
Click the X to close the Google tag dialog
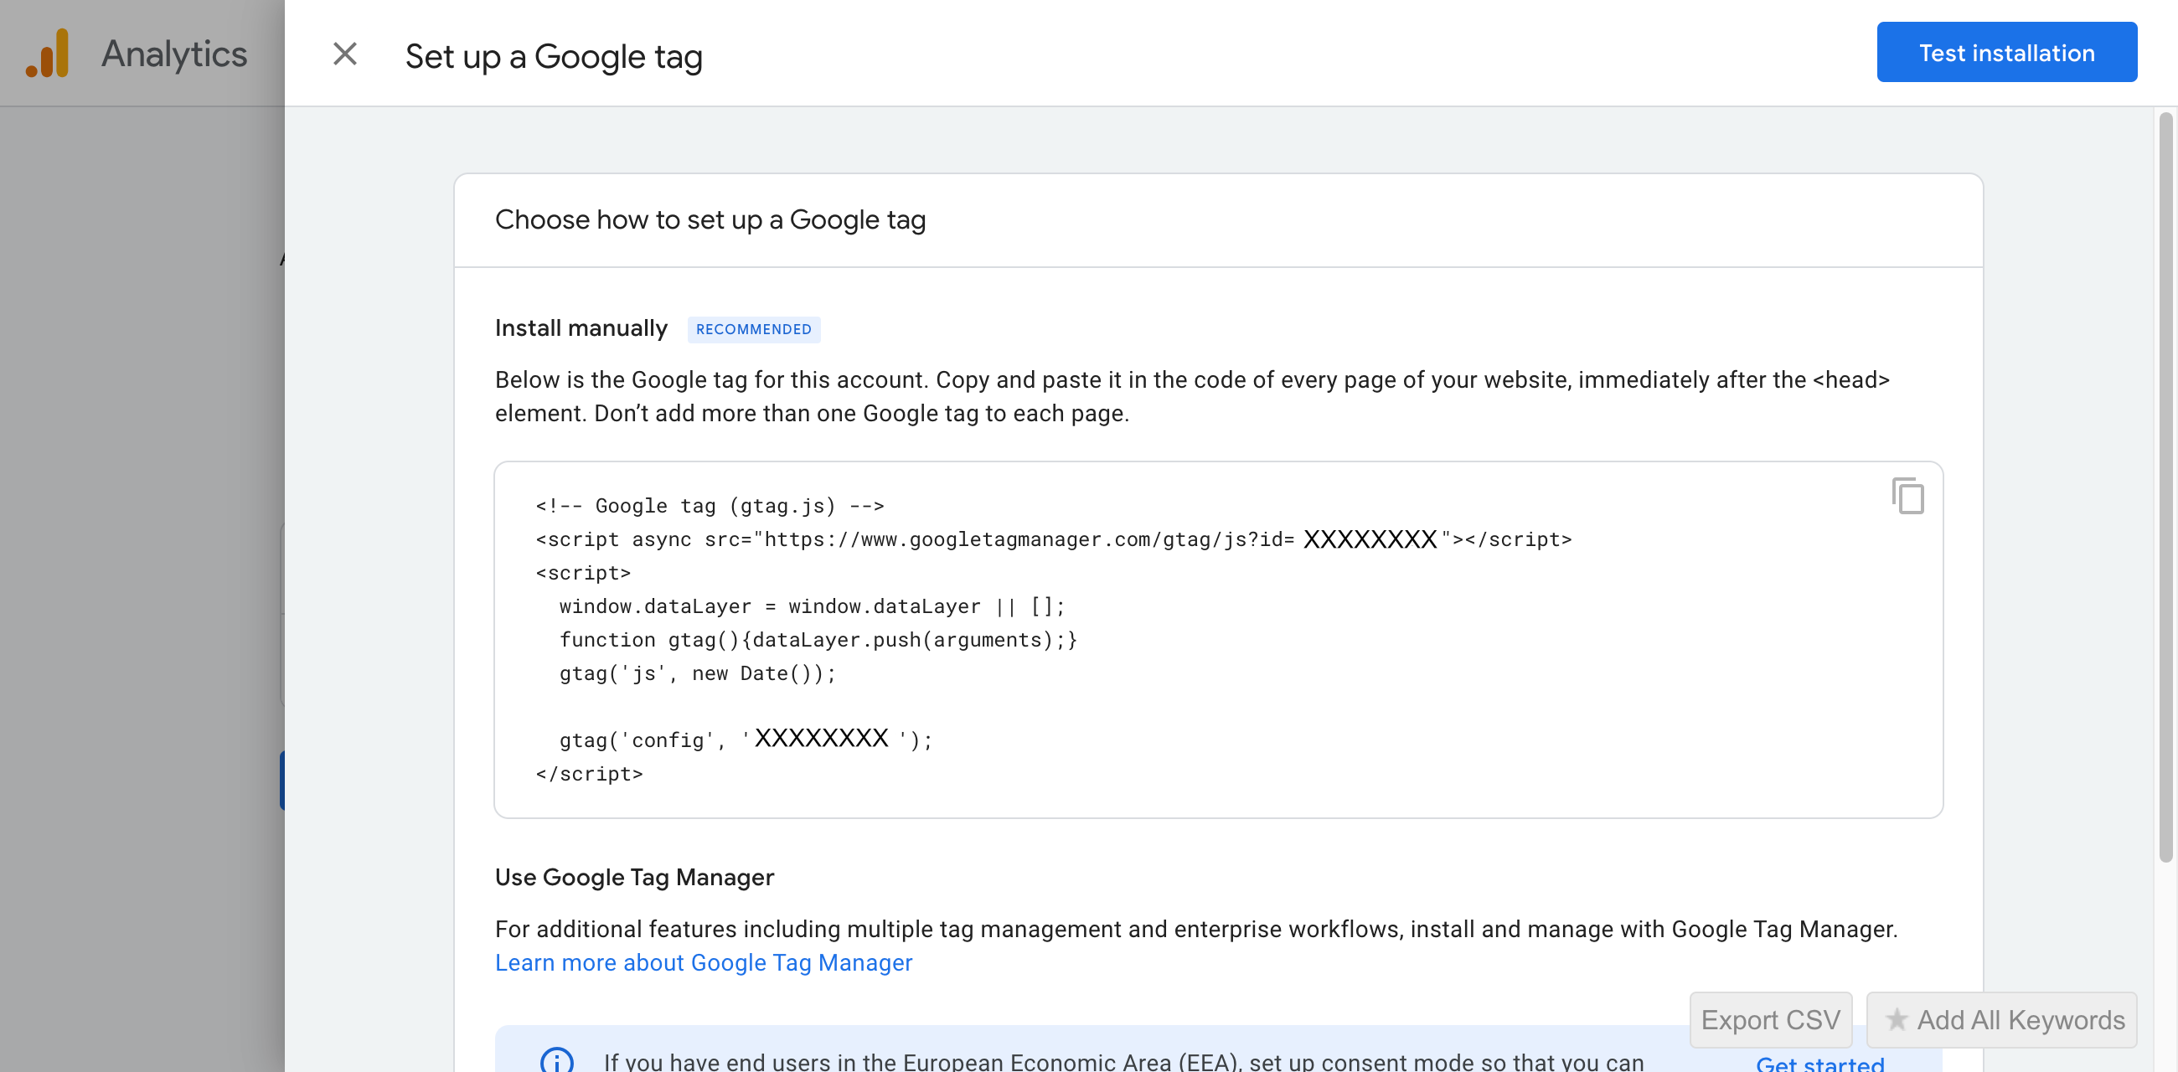click(345, 54)
